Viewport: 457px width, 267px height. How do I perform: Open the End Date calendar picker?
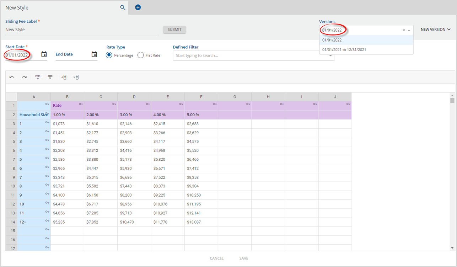(x=94, y=54)
